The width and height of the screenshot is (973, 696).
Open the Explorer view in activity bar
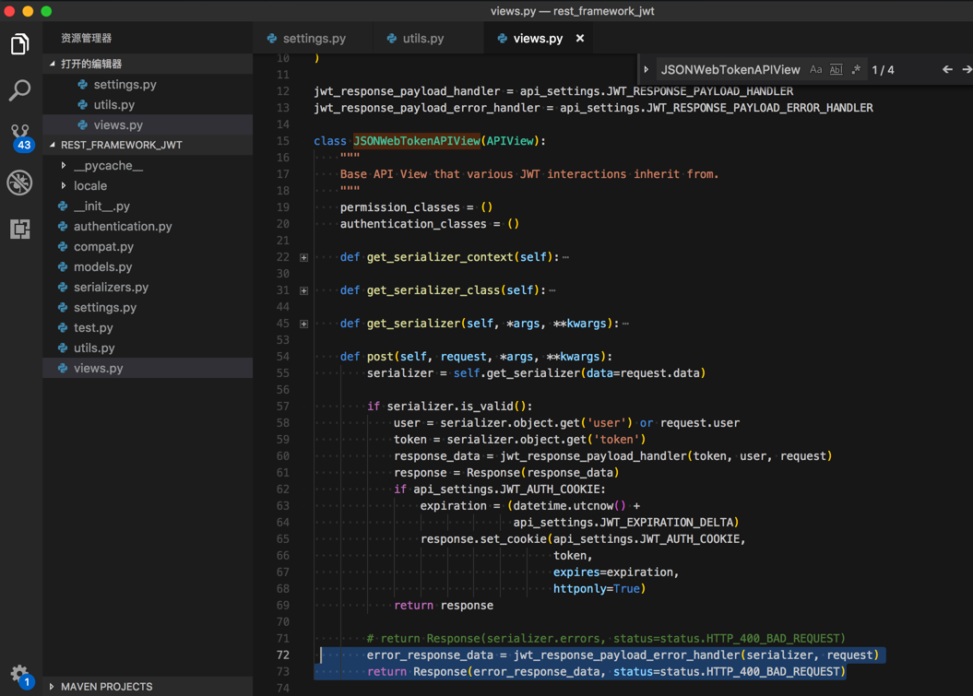point(20,44)
